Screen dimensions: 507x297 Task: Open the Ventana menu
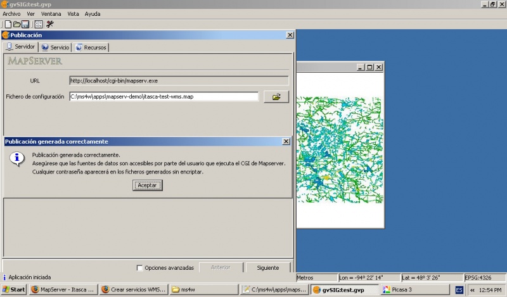click(51, 13)
